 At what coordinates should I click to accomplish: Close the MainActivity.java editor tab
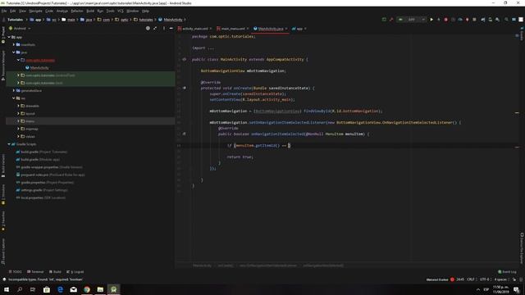click(286, 29)
